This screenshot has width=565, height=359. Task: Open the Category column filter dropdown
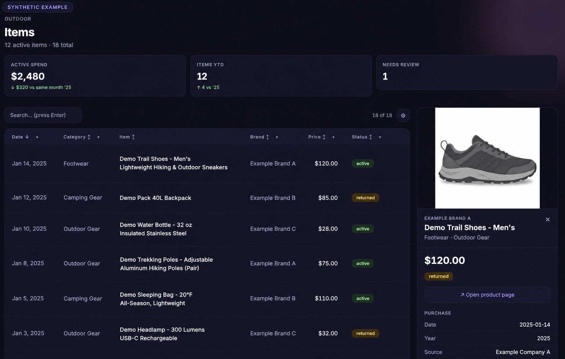[98, 137]
